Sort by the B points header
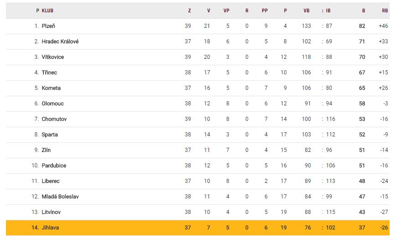 click(364, 10)
